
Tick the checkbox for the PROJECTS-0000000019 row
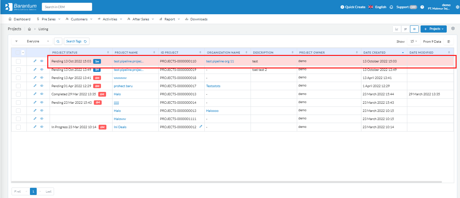(x=18, y=70)
